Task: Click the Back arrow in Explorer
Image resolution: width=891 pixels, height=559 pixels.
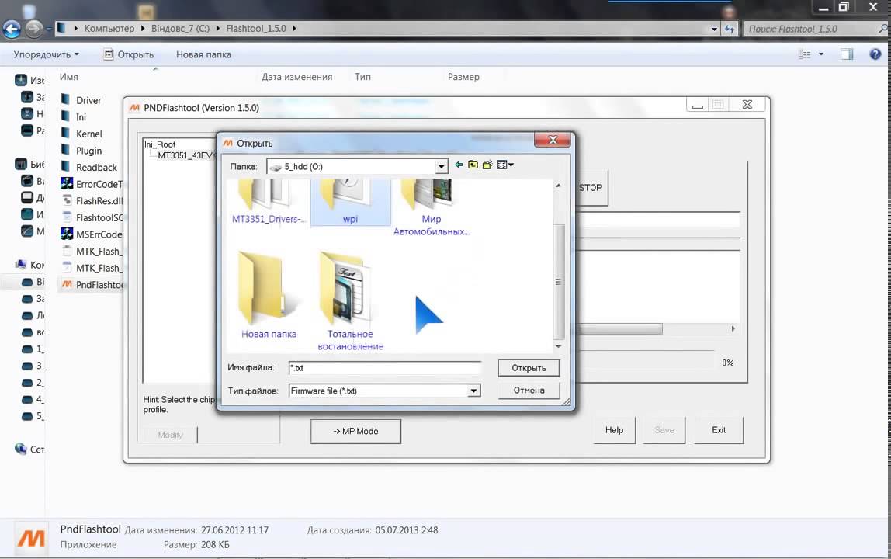Action: (12, 29)
